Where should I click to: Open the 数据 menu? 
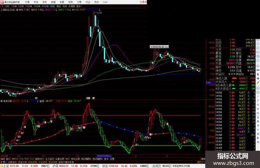(53, 2)
